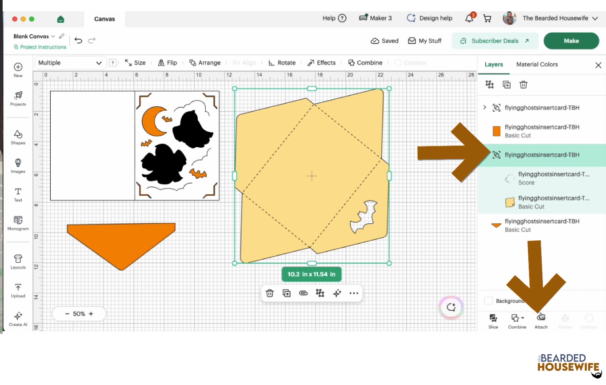This screenshot has height=385, width=606.
Task: Select the Layers tab
Action: [494, 64]
